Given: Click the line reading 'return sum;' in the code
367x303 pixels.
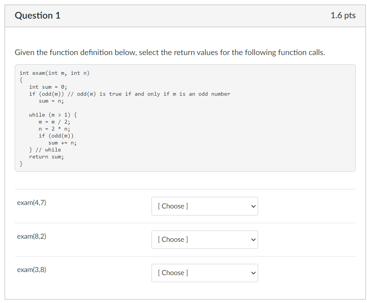Looking at the screenshot, I should (47, 157).
